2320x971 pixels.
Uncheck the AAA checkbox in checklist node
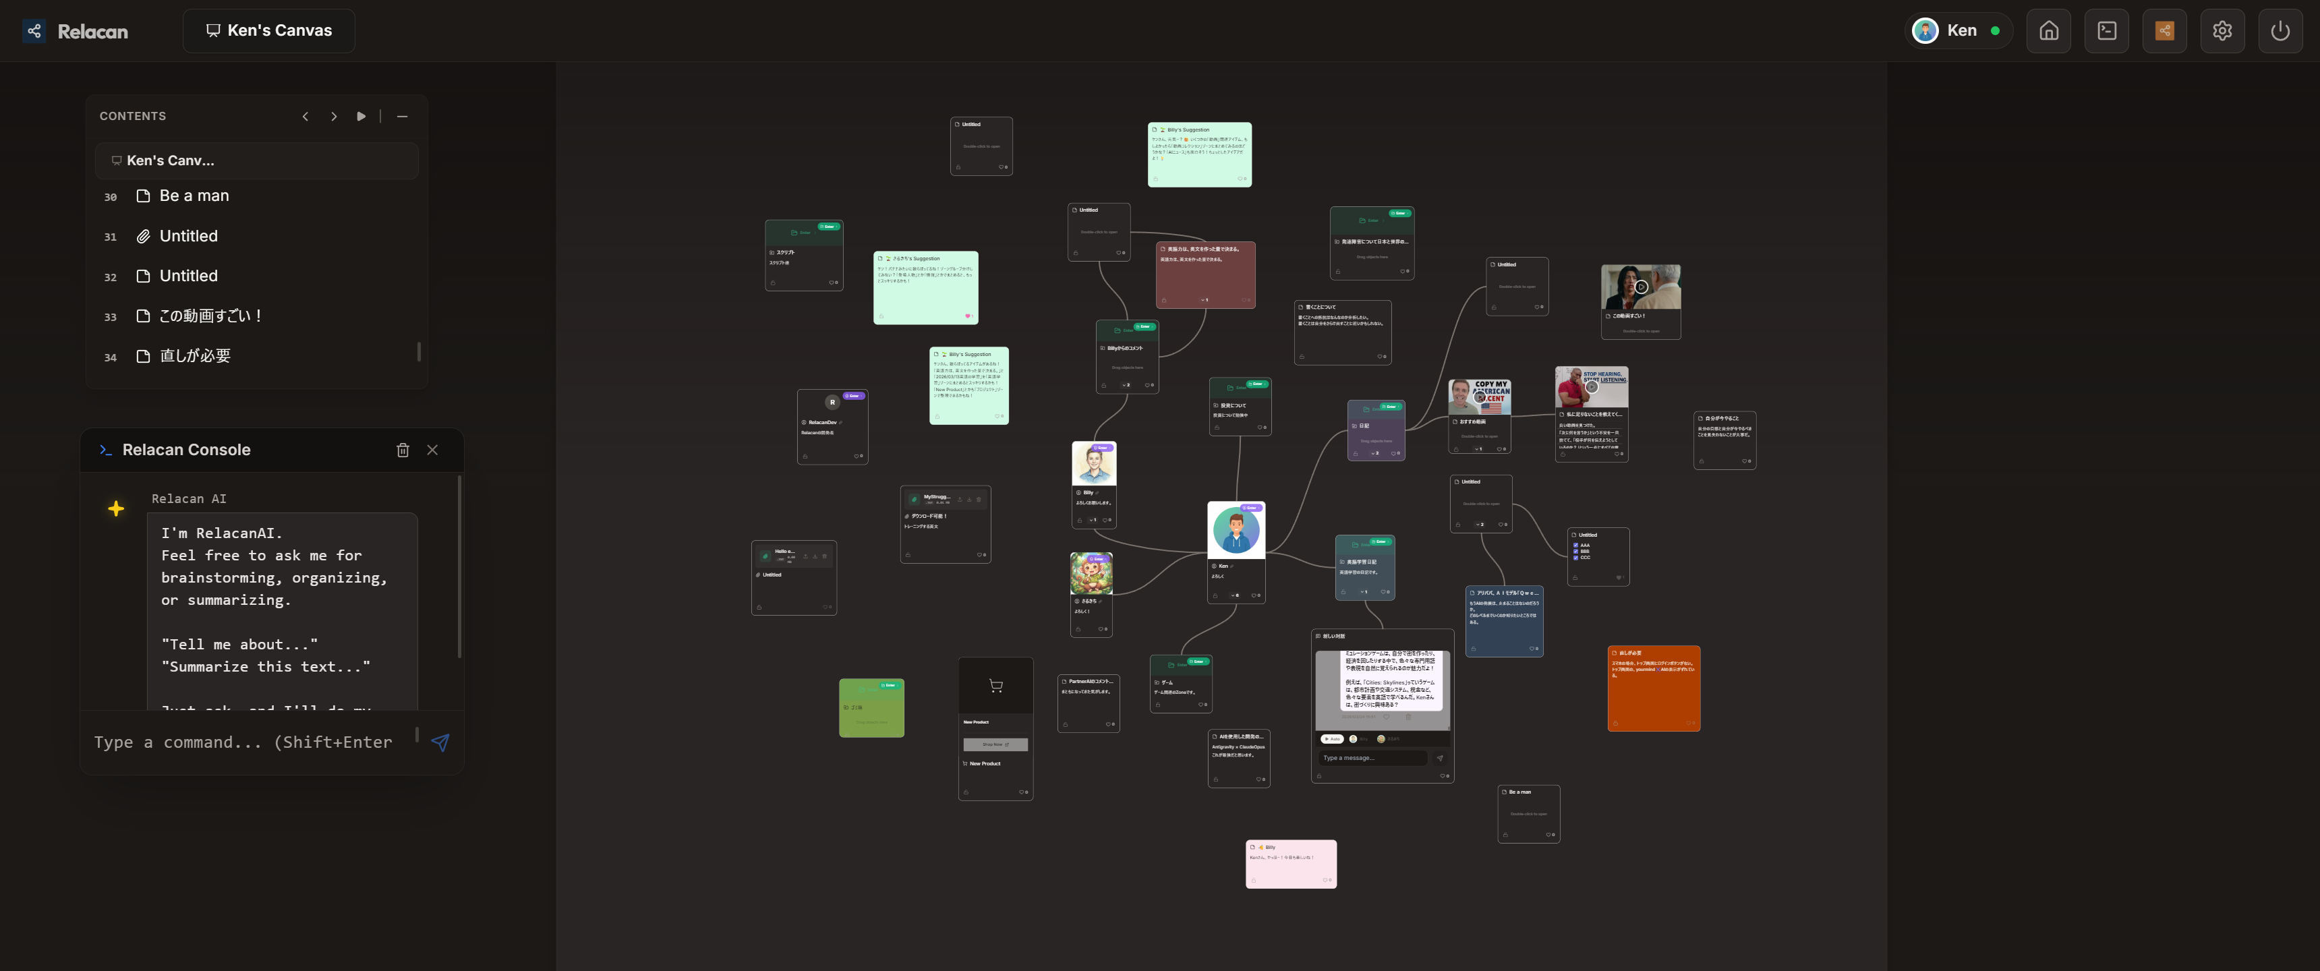[x=1575, y=545]
